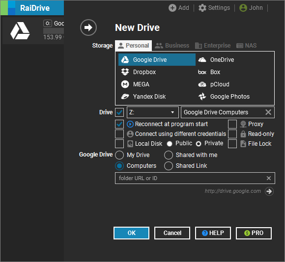This screenshot has width=285, height=262.
Task: Clear the folder URL or ID field
Action: pos(269,178)
